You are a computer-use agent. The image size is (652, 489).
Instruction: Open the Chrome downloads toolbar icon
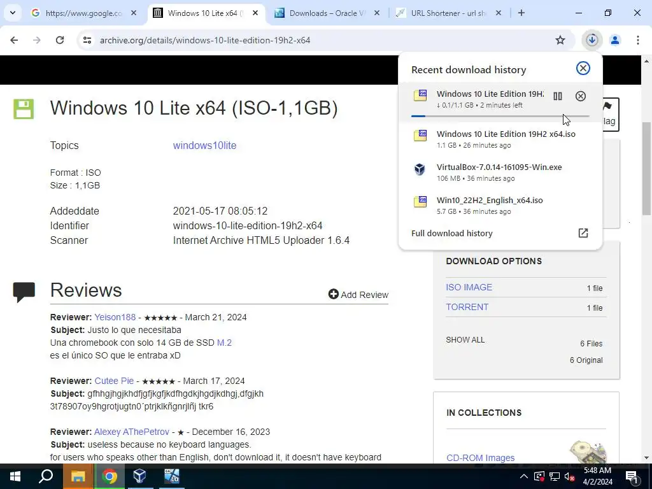(x=592, y=40)
